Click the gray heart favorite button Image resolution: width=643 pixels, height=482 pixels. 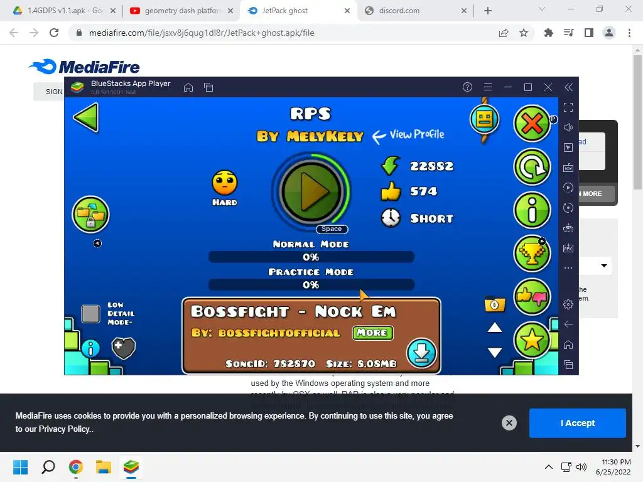[x=124, y=348]
